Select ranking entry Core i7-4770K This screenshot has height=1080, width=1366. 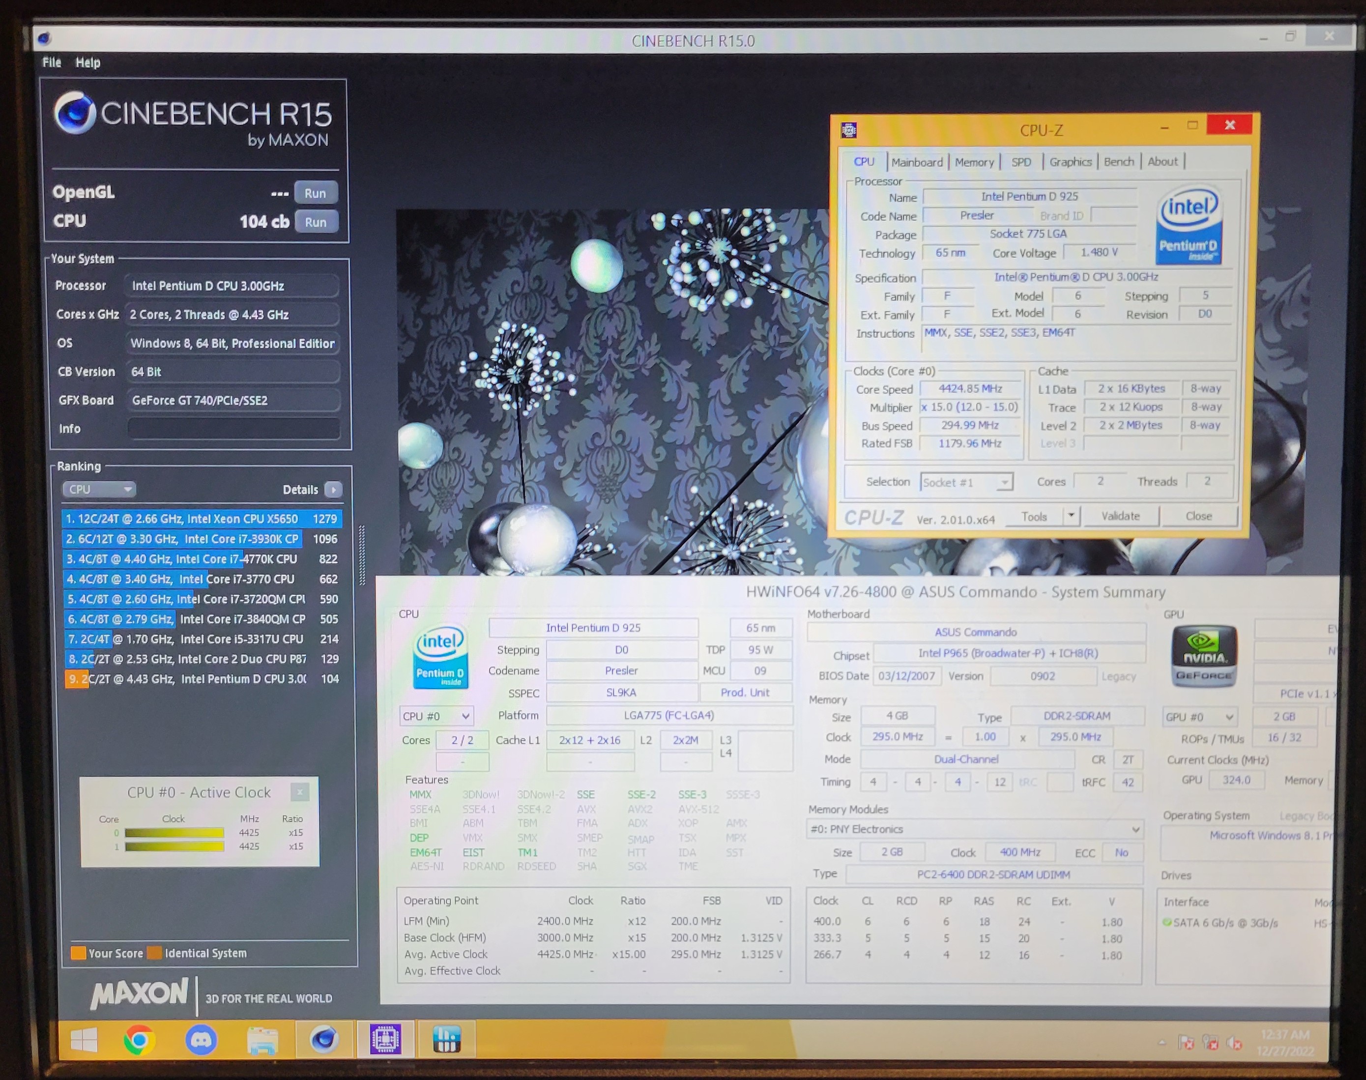click(x=202, y=559)
